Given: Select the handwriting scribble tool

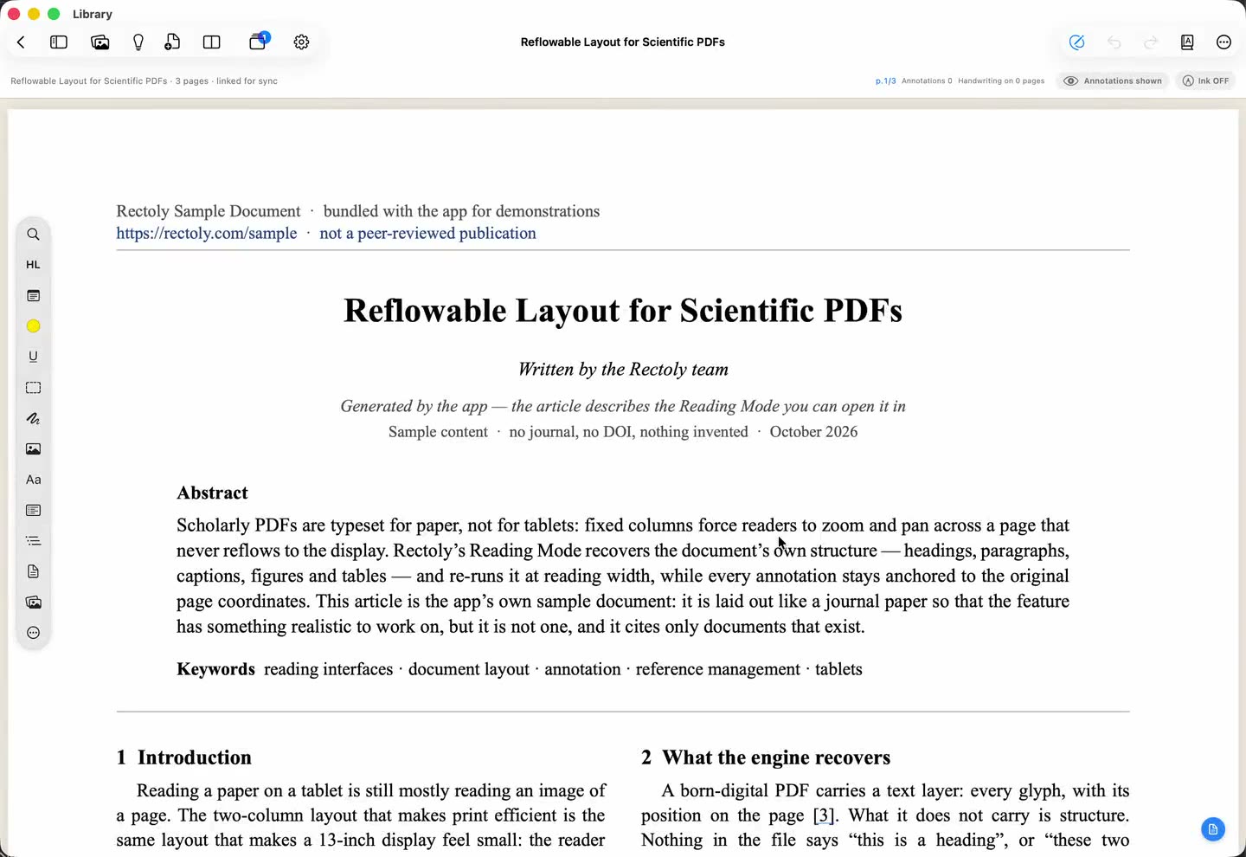Looking at the screenshot, I should 33,418.
